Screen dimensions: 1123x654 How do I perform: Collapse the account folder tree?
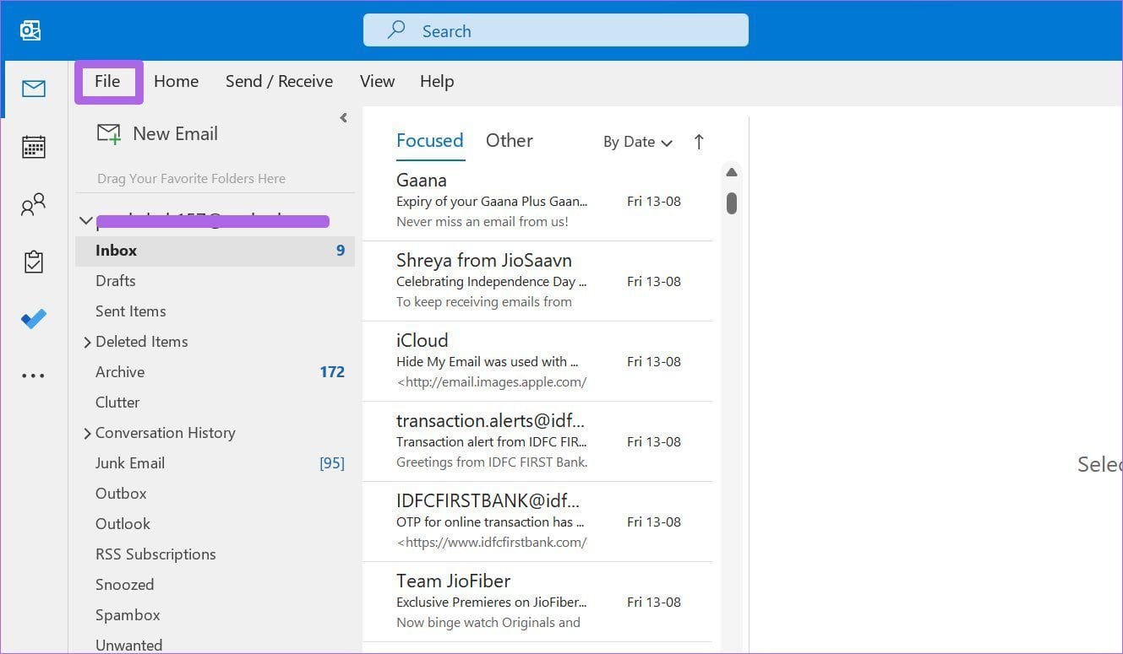coord(85,221)
